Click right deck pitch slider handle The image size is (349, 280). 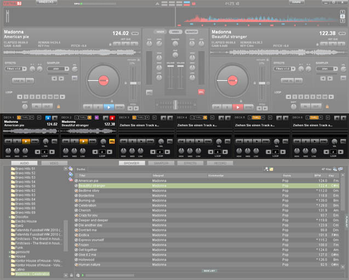262,83
